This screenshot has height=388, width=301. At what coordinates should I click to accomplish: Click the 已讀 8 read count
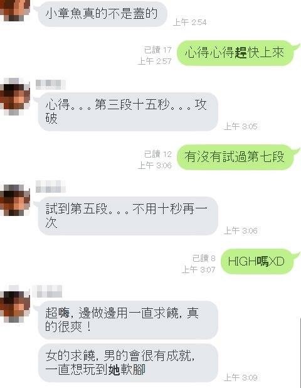(x=204, y=258)
